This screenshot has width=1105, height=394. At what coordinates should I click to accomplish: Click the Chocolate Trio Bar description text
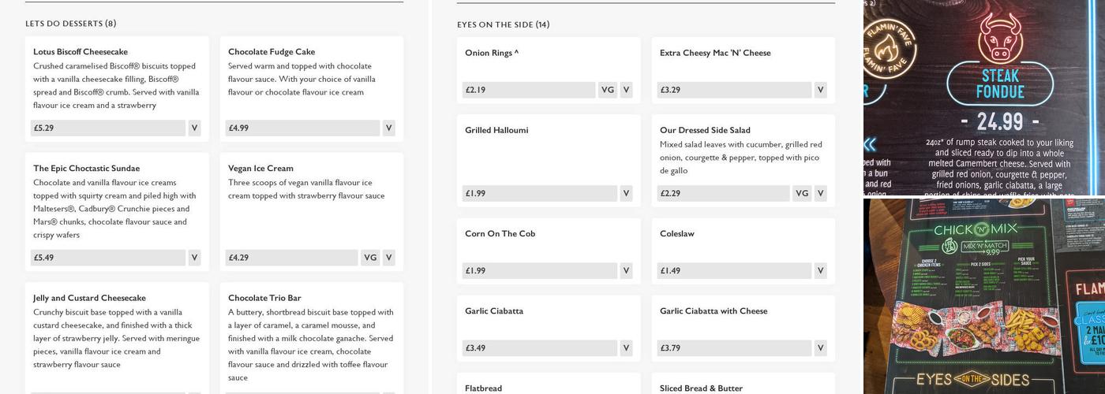311,345
